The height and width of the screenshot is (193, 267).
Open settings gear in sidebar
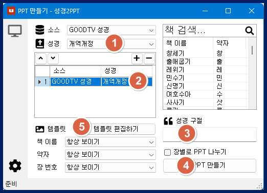(15, 166)
